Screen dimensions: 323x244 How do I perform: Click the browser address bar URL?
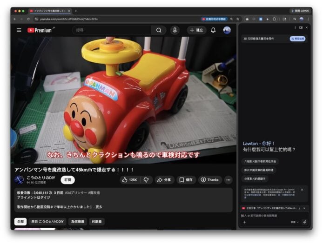(69, 19)
